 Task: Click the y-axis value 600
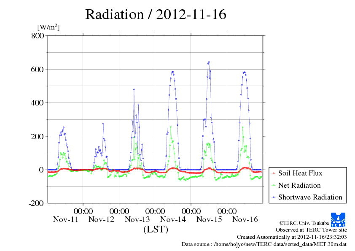[38, 69]
